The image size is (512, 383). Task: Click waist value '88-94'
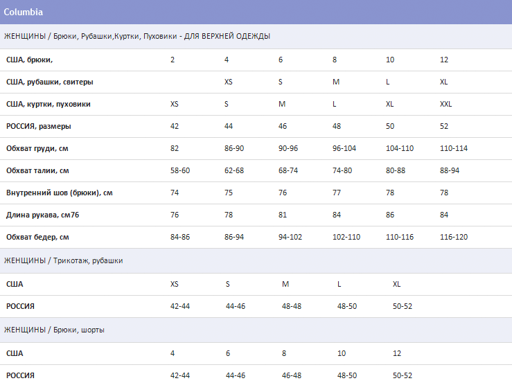[450, 171]
